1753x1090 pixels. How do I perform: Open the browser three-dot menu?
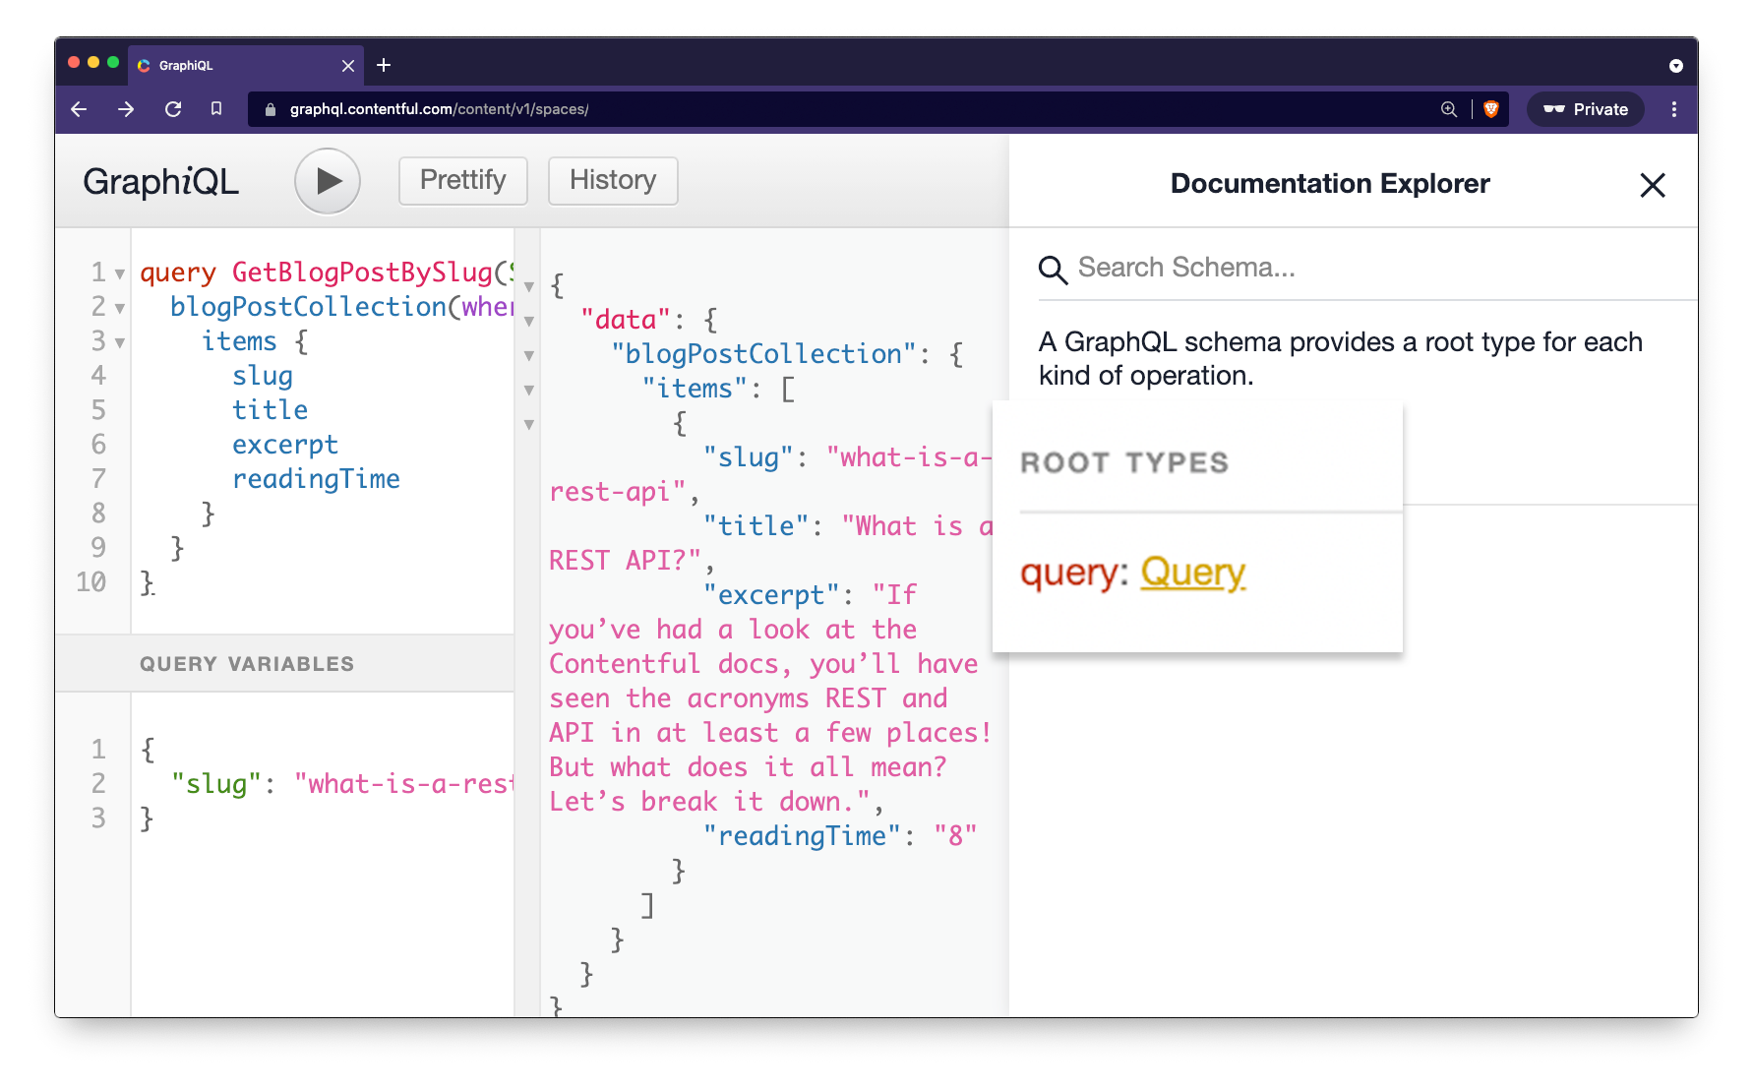pos(1674,109)
